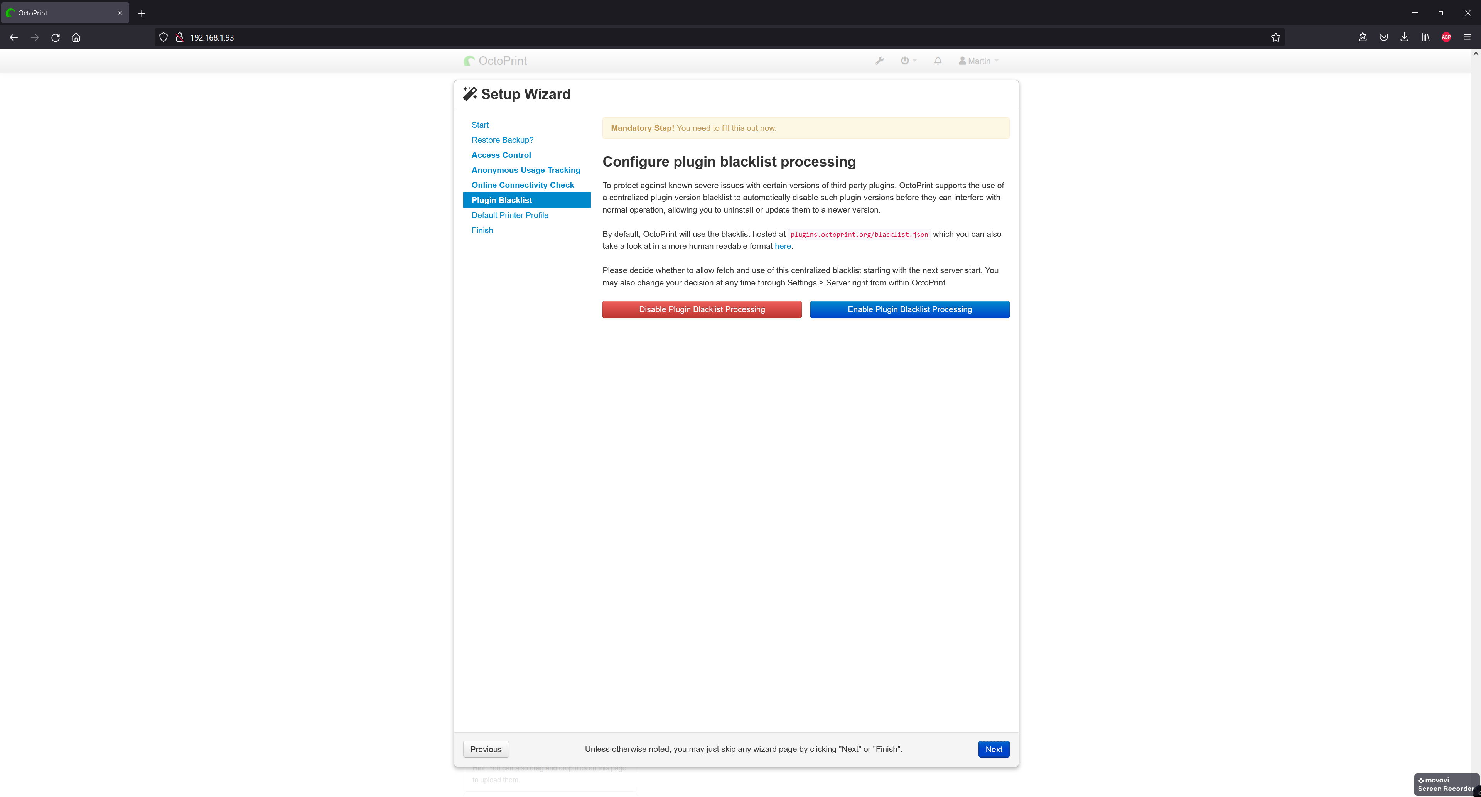Click Enable Plugin Blacklist Processing button

[909, 309]
